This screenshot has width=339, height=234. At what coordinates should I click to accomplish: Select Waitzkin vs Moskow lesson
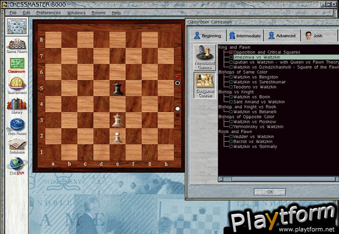[x=254, y=122]
